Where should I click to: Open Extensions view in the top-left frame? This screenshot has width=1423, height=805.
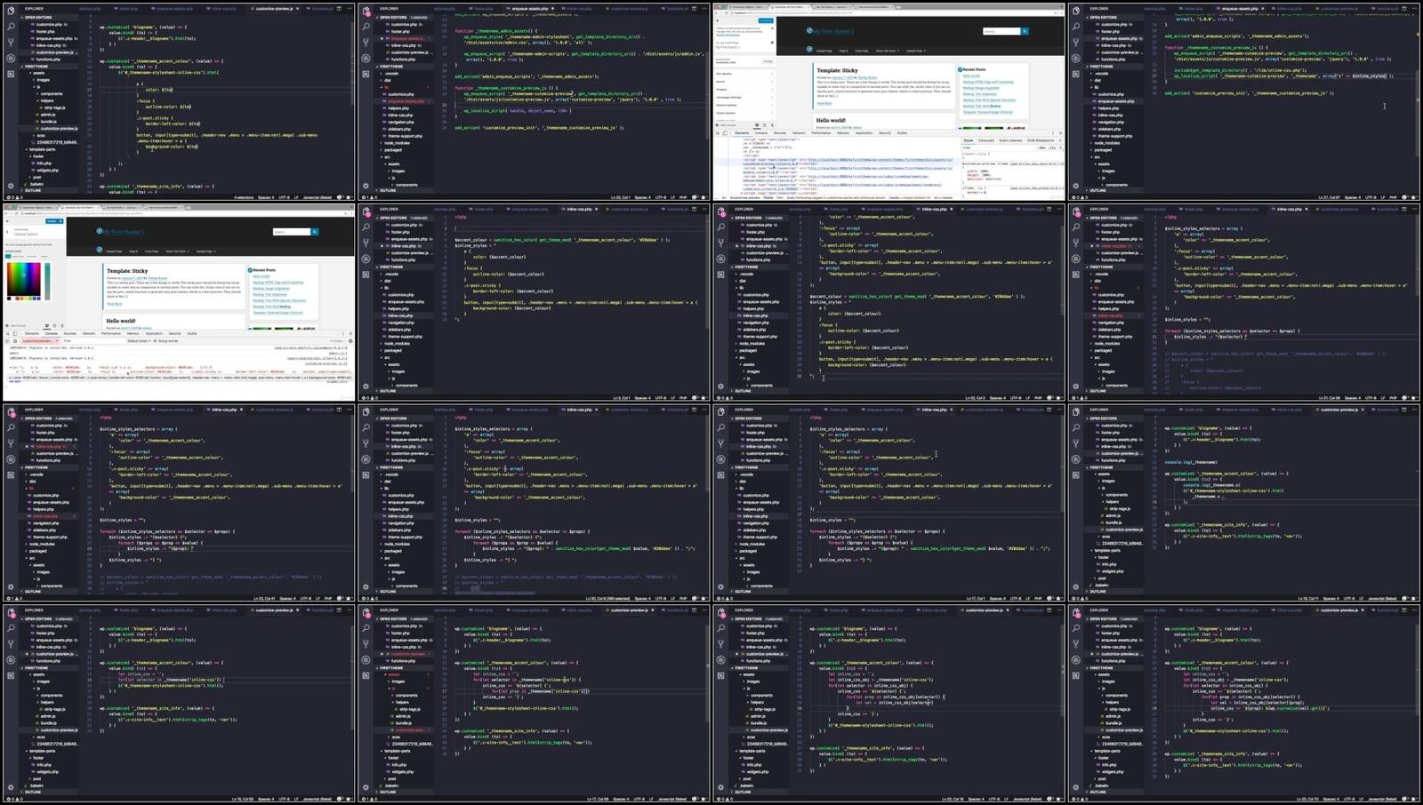[11, 74]
